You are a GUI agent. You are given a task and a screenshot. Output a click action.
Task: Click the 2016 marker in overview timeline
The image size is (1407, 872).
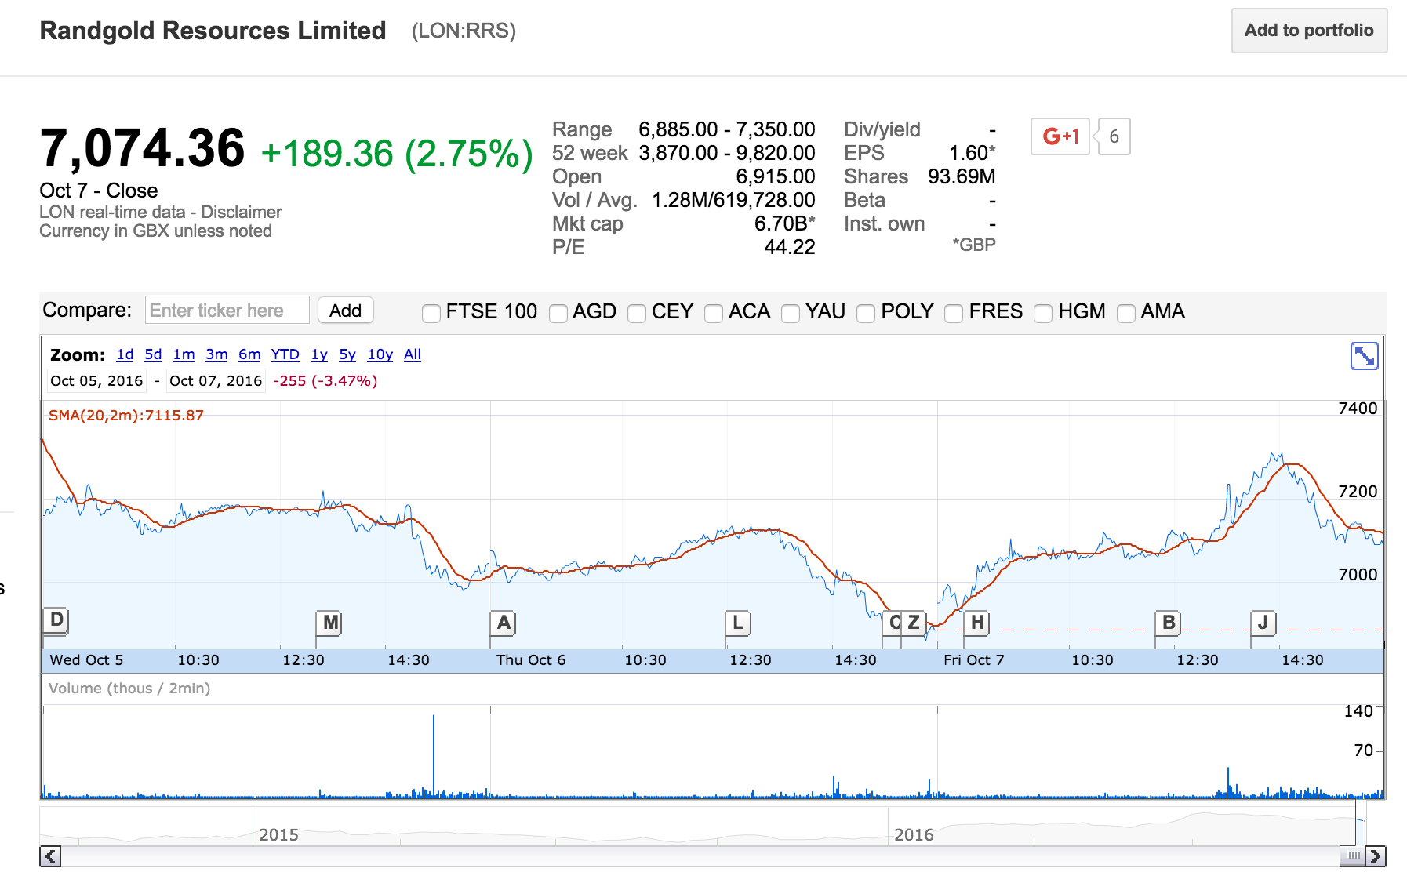914,835
